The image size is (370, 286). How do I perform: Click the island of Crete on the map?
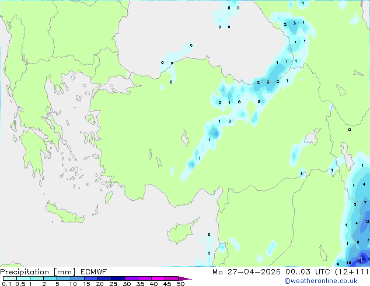pos(64,213)
